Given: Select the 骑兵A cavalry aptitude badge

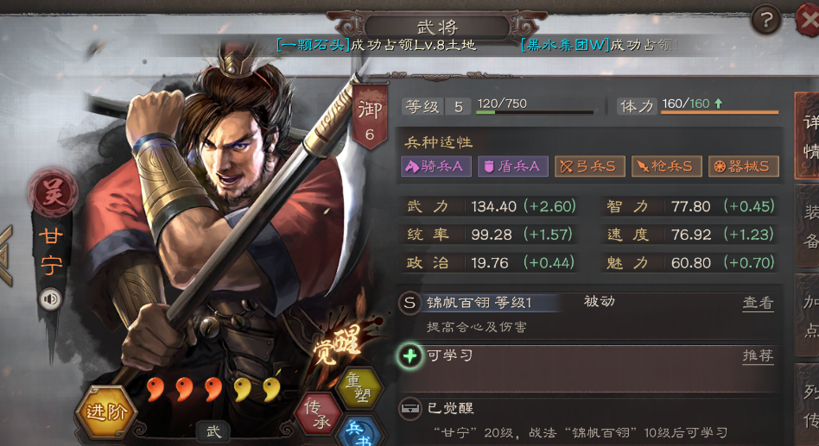Looking at the screenshot, I should click(x=435, y=166).
